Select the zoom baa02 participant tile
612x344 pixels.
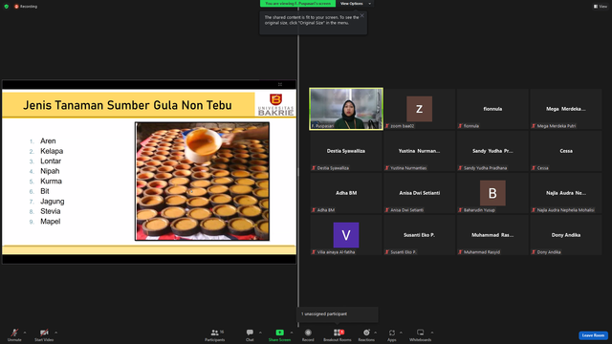(x=419, y=109)
